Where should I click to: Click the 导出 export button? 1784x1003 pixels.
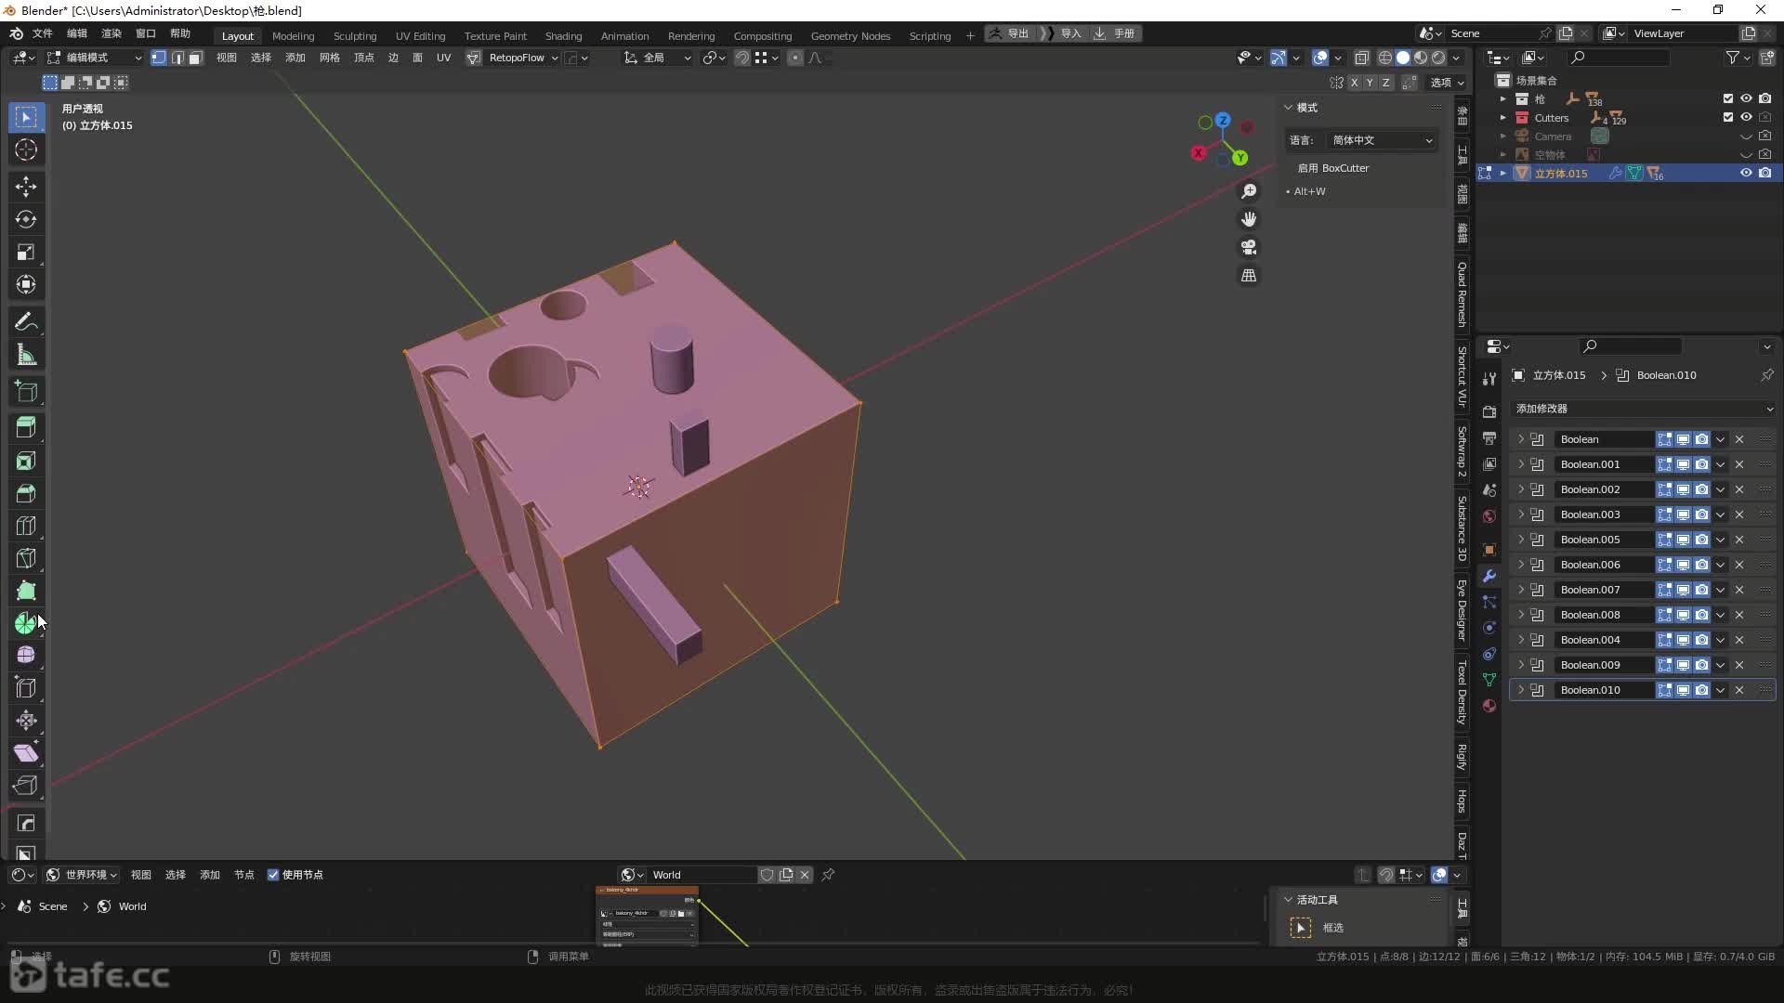point(1011,33)
